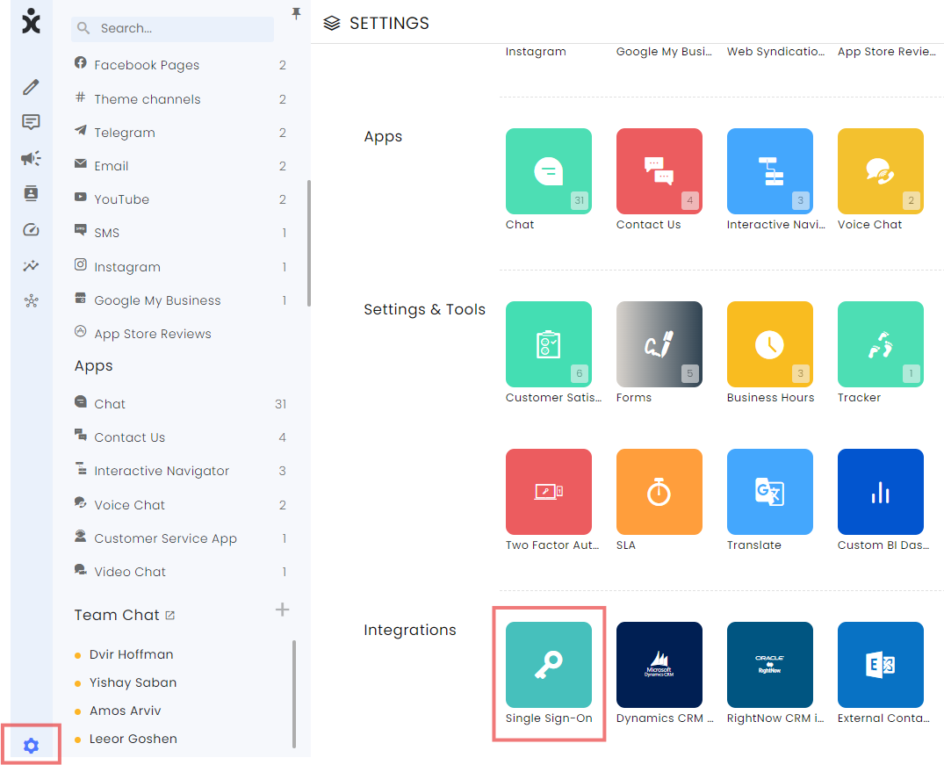Select Customer Service App in the list
944x765 pixels.
tap(180, 538)
